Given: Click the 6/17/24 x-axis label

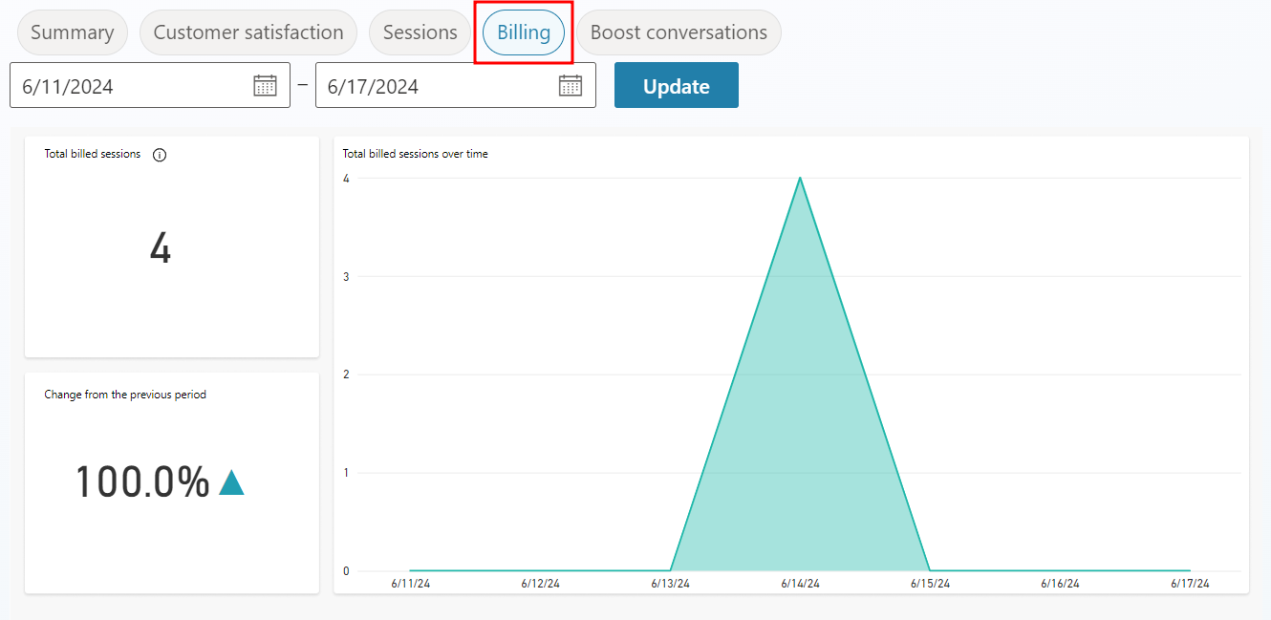Looking at the screenshot, I should tap(1190, 583).
